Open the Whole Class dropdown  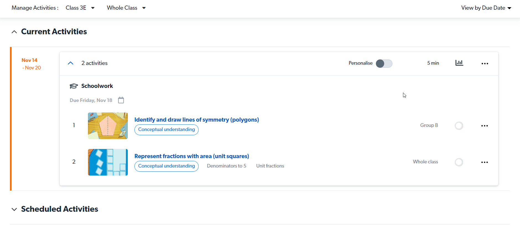126,8
